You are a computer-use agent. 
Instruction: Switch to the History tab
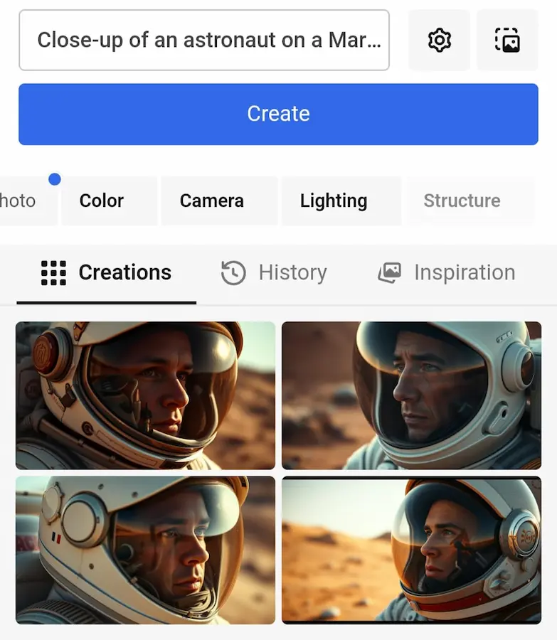click(274, 272)
